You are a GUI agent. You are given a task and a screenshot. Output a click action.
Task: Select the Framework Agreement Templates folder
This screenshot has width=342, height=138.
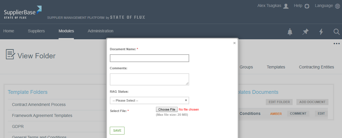[x=42, y=115]
